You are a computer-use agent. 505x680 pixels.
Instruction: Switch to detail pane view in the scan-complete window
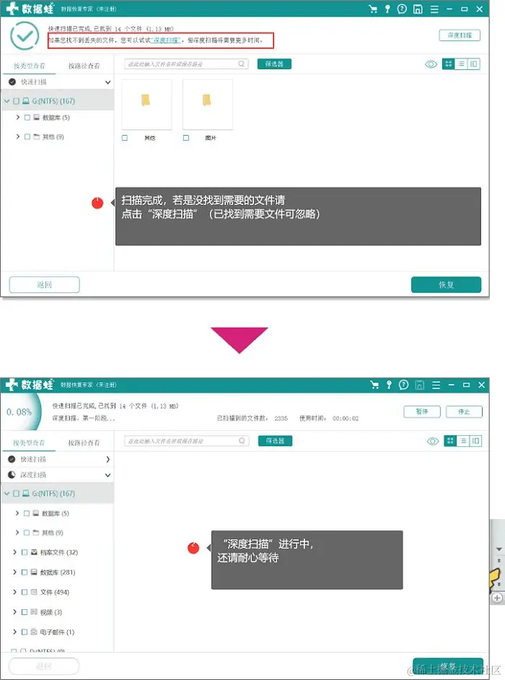click(473, 64)
